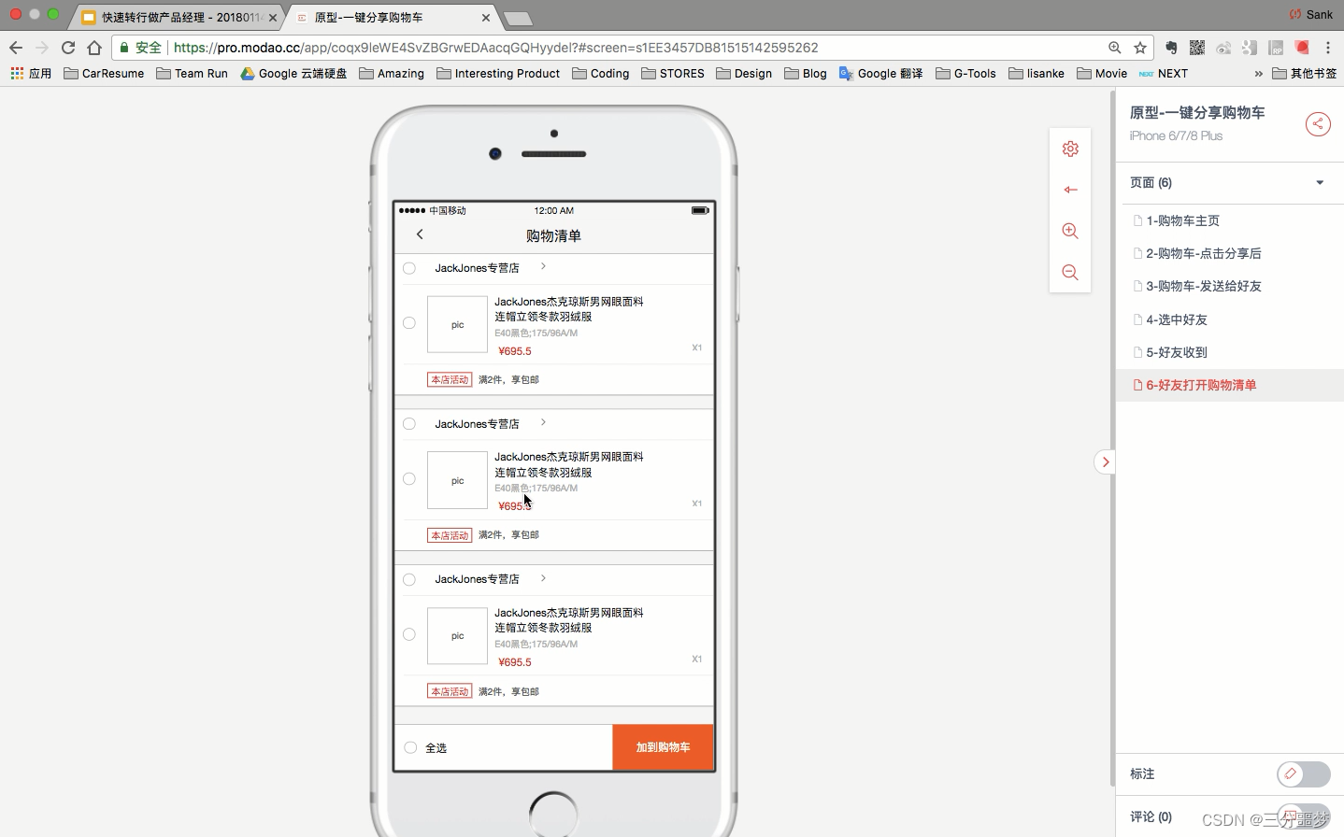Open third JackJones专营店 store chevron

tap(543, 578)
